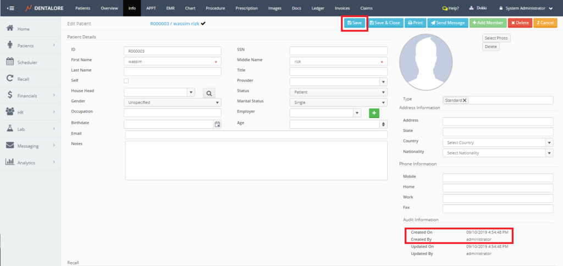Open the Birthdate calendar picker icon
563x266 pixels.
click(x=217, y=124)
